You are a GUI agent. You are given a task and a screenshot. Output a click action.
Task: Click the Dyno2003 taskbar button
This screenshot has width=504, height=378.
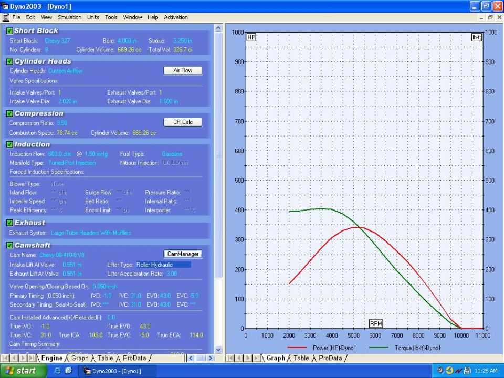pos(117,371)
